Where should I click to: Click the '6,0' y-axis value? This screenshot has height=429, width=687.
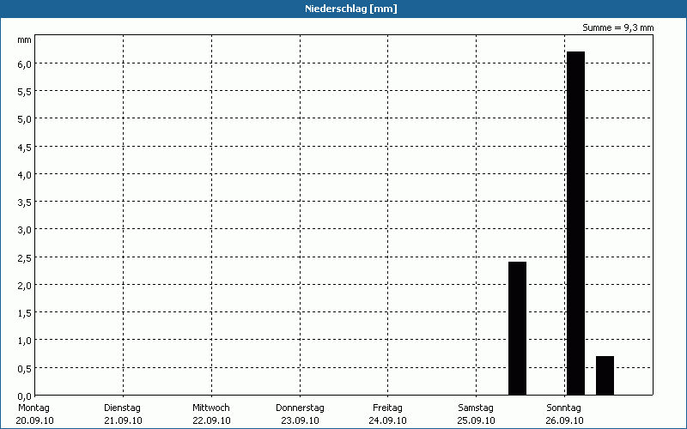click(25, 64)
